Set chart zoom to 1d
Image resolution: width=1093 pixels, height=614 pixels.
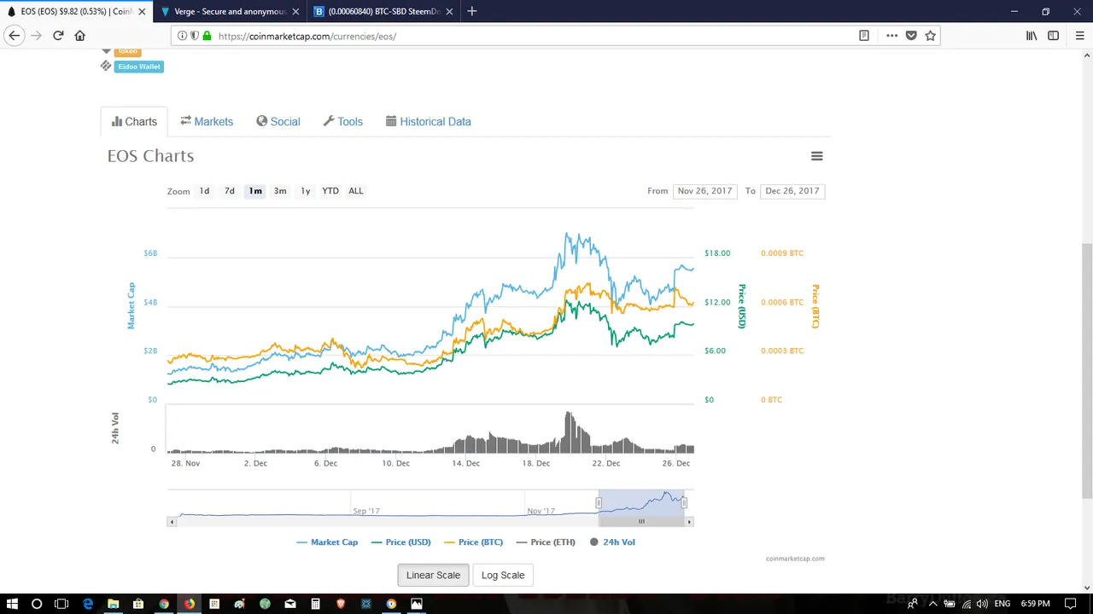tap(204, 191)
